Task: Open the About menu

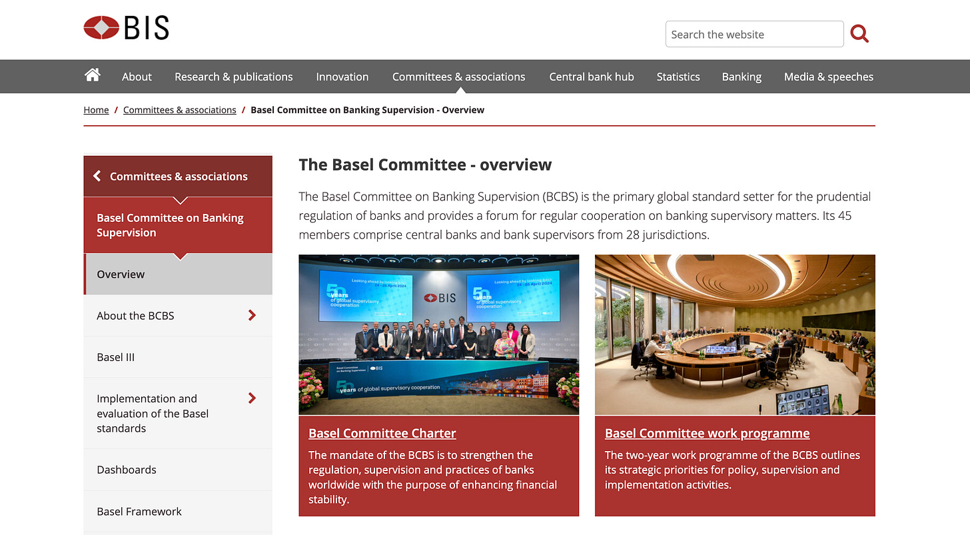Action: pyautogui.click(x=137, y=77)
